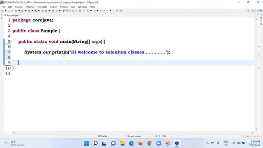The height and width of the screenshot is (148, 263).
Task: Click the horizontal scrollbar right arrow
Action: tap(252, 133)
